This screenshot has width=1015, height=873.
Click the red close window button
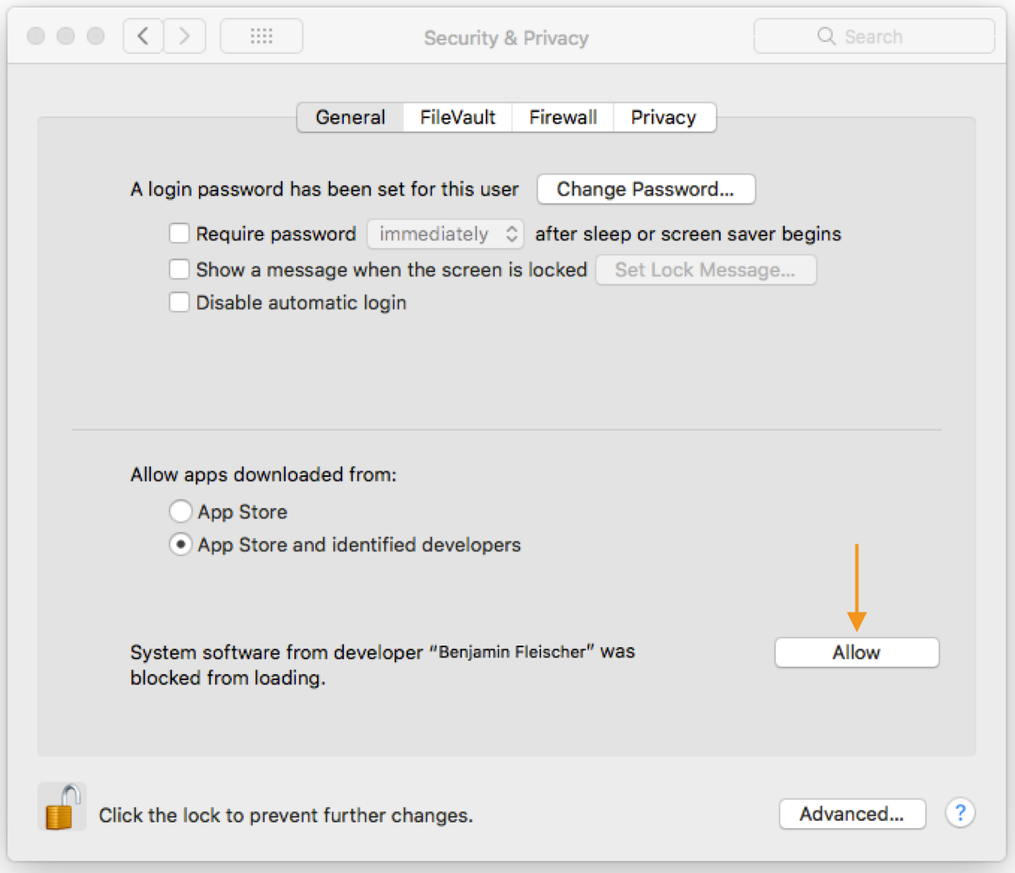(36, 36)
